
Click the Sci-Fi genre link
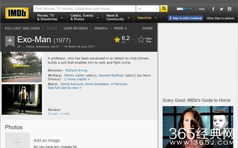55,47
